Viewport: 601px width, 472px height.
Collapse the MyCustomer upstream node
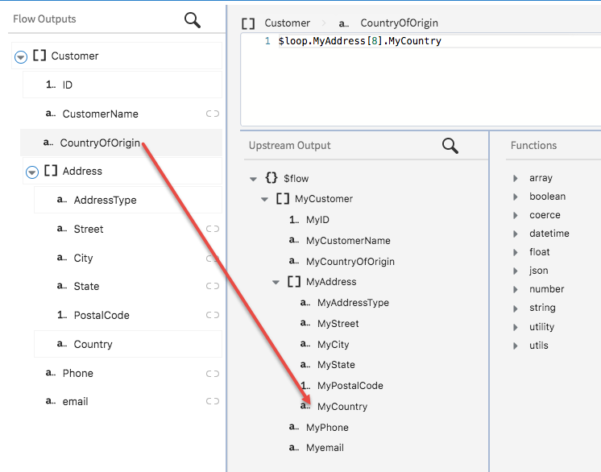(264, 199)
